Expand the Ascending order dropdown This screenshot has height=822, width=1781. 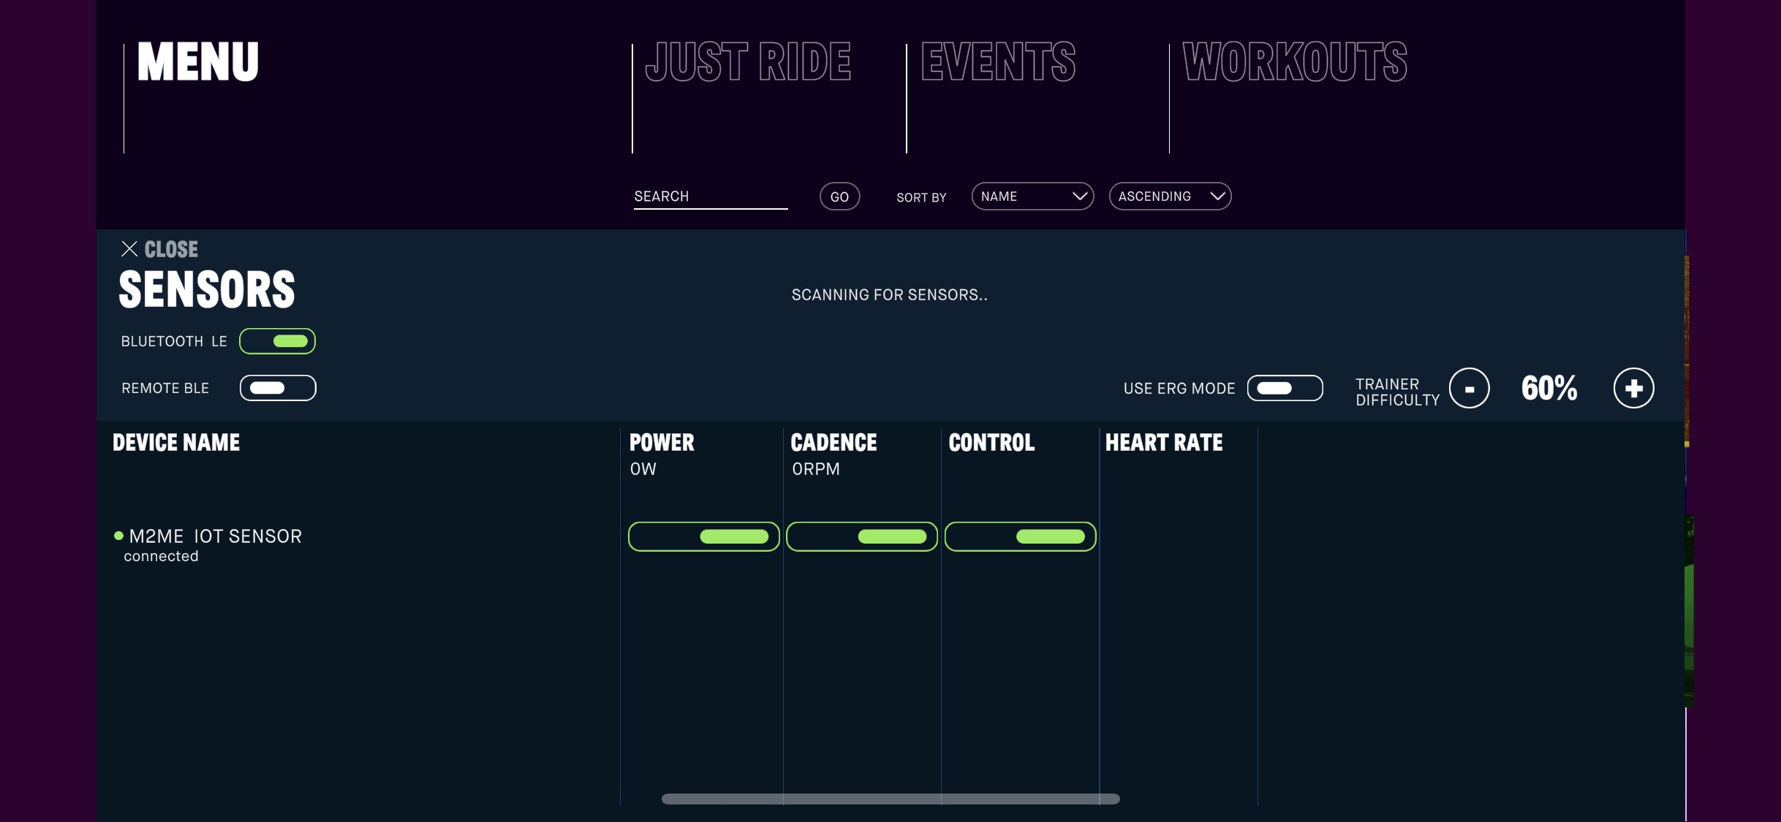tap(1170, 197)
